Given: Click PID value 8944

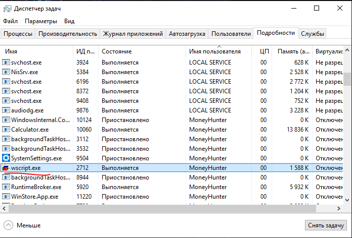Looking at the screenshot, I should click(82, 177).
